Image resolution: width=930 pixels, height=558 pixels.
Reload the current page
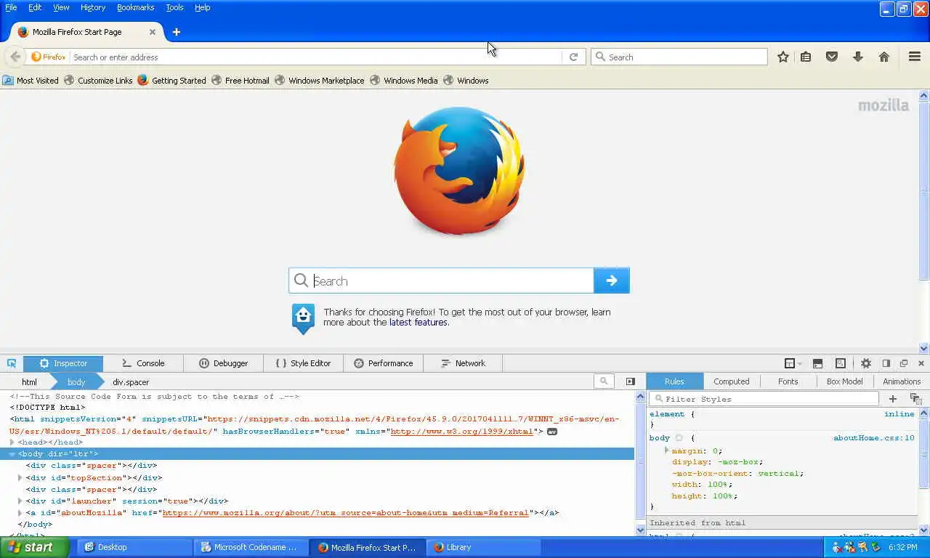(573, 57)
